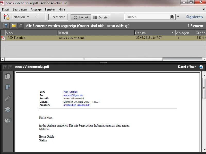
Task: Close the document with menu bar X
Action: tap(204, 9)
